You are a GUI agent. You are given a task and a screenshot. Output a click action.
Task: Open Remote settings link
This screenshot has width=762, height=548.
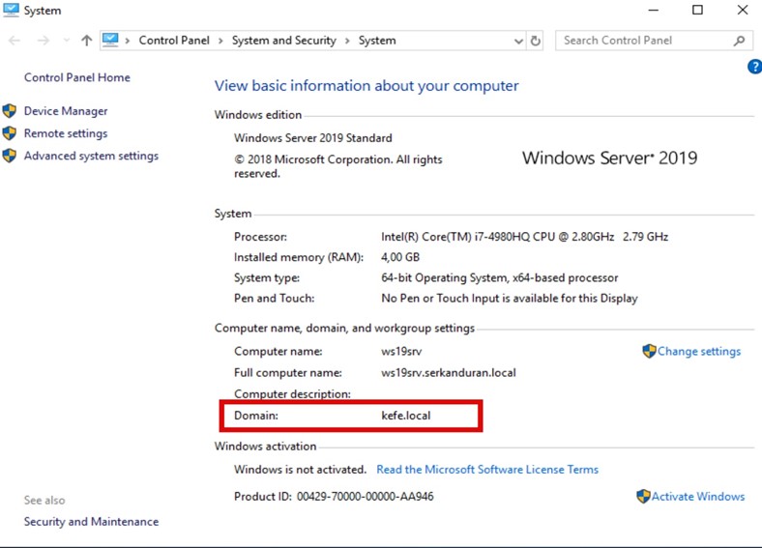(x=66, y=133)
